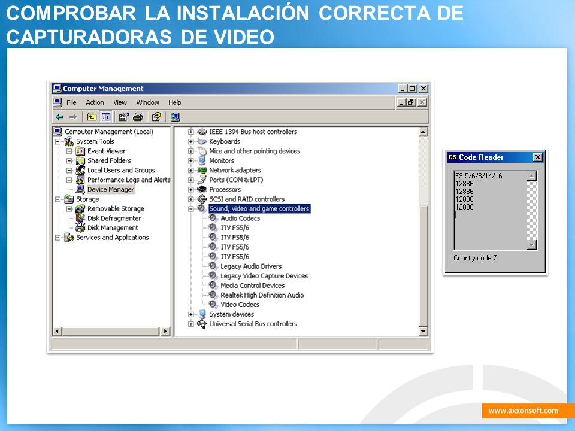Expand the Ports (COM & LPT) node
The width and height of the screenshot is (575, 431).
[190, 180]
